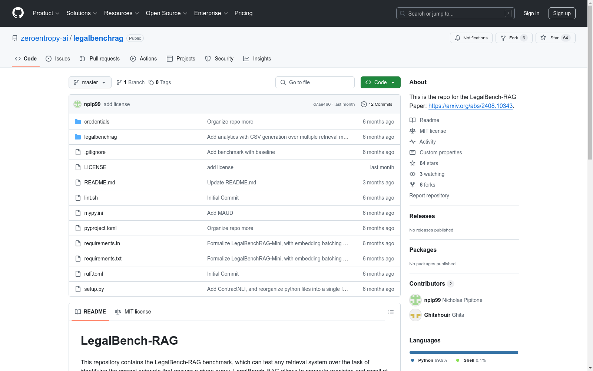
Task: Open requirements.txt file
Action: tap(103, 259)
